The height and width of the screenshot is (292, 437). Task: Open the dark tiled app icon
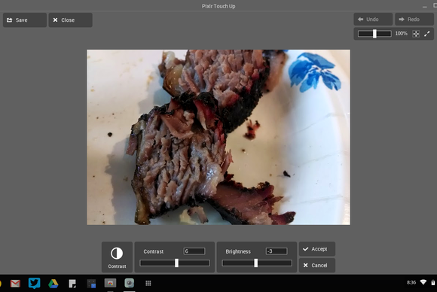[91, 284]
